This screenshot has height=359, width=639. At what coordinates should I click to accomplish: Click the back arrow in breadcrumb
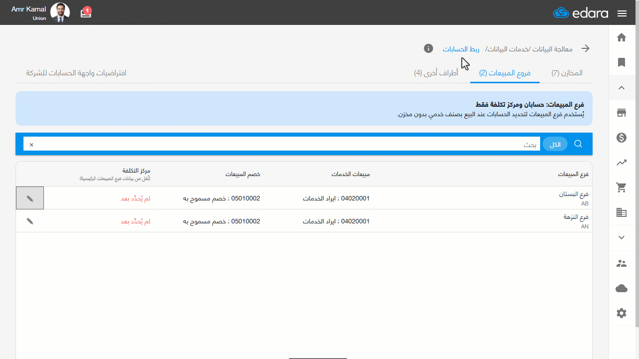[x=586, y=48]
